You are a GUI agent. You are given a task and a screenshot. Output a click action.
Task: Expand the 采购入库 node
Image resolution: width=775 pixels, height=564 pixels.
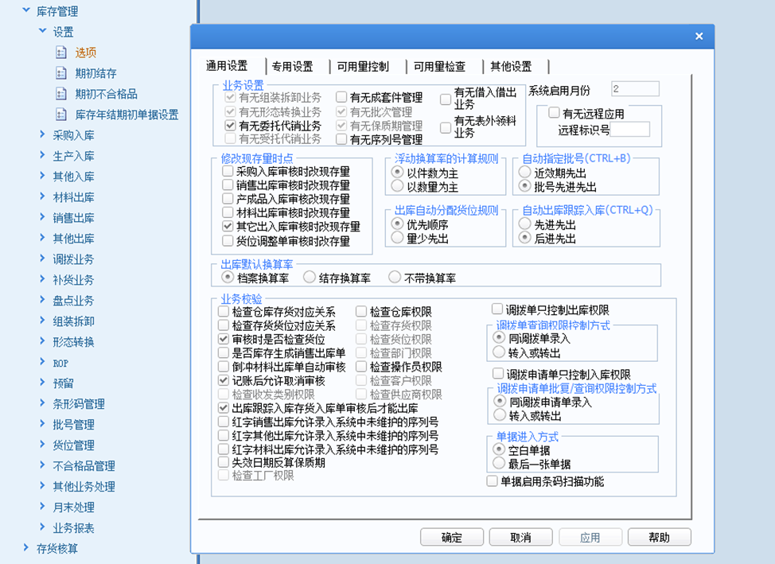pyautogui.click(x=42, y=134)
